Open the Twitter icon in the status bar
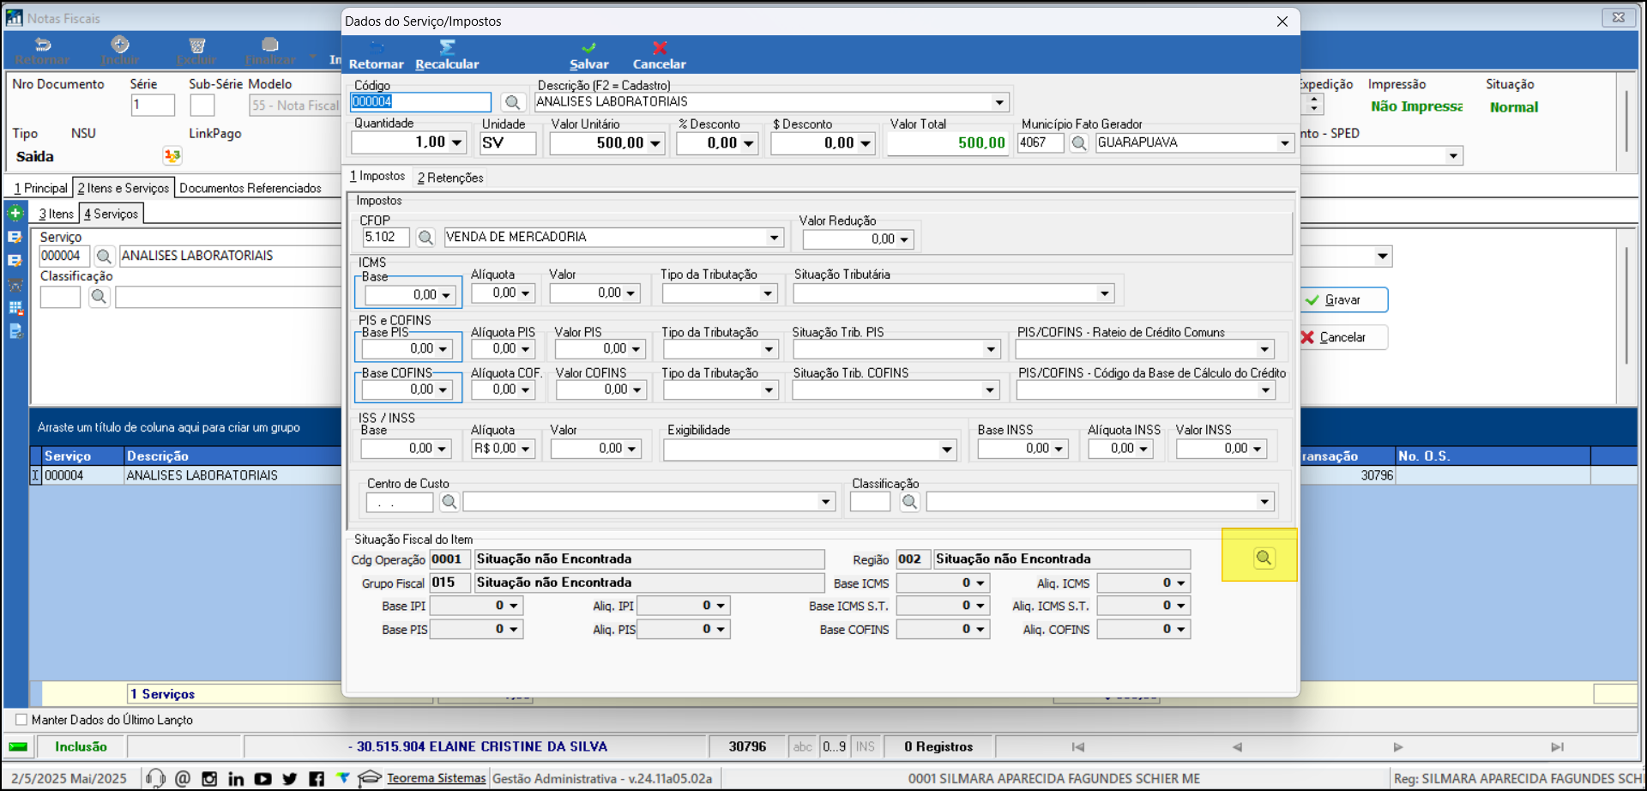 [290, 778]
